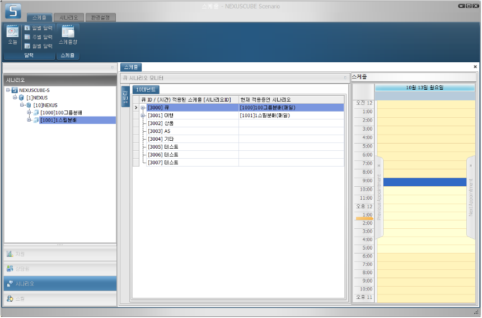Close the 스케줄 document tab with X
Image resolution: width=482 pixels, height=318 pixels.
pos(475,67)
